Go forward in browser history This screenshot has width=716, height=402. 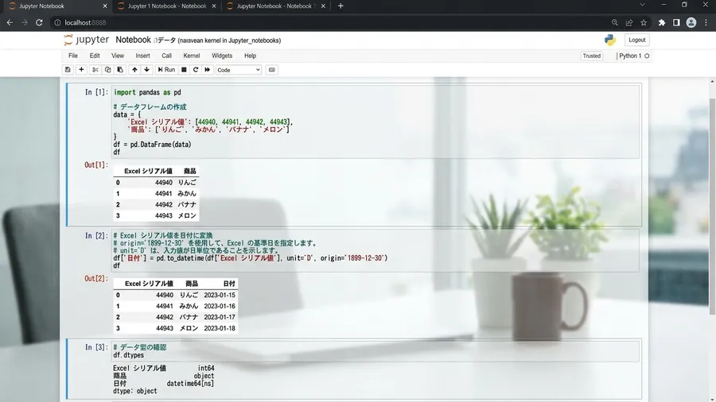pyautogui.click(x=24, y=22)
